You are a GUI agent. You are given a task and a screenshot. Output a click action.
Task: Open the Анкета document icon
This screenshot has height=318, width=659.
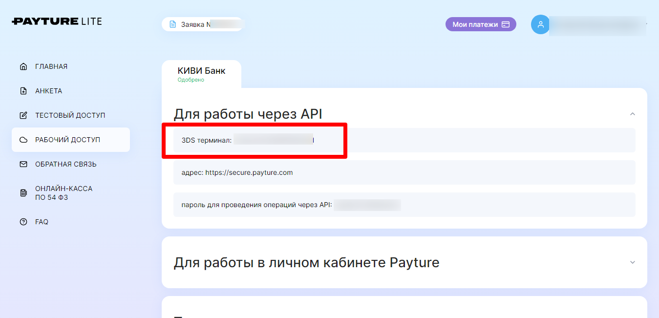click(23, 90)
